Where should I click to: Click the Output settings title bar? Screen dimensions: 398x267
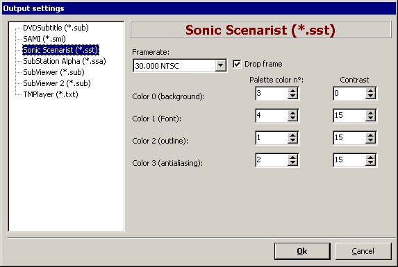[199, 8]
